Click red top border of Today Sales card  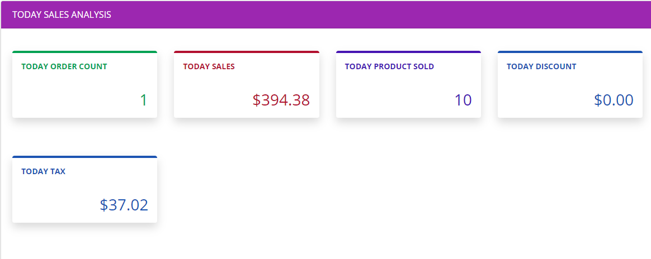(x=247, y=52)
